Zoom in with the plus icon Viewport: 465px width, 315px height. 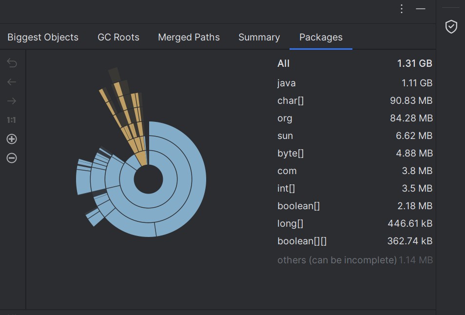(x=12, y=139)
